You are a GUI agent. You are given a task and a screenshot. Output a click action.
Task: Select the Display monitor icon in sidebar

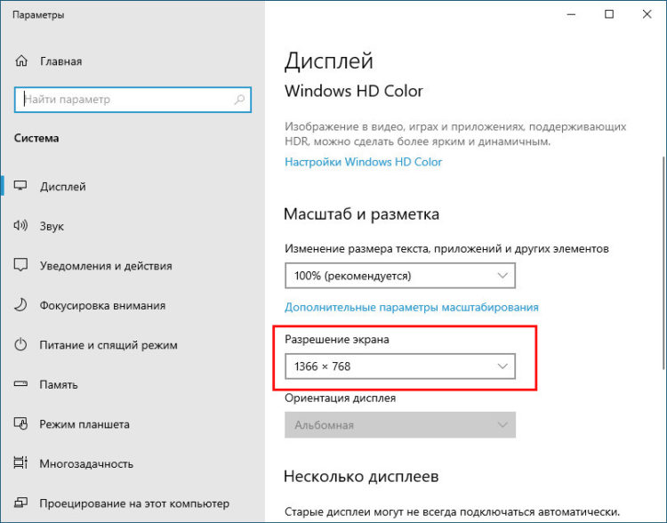21,188
